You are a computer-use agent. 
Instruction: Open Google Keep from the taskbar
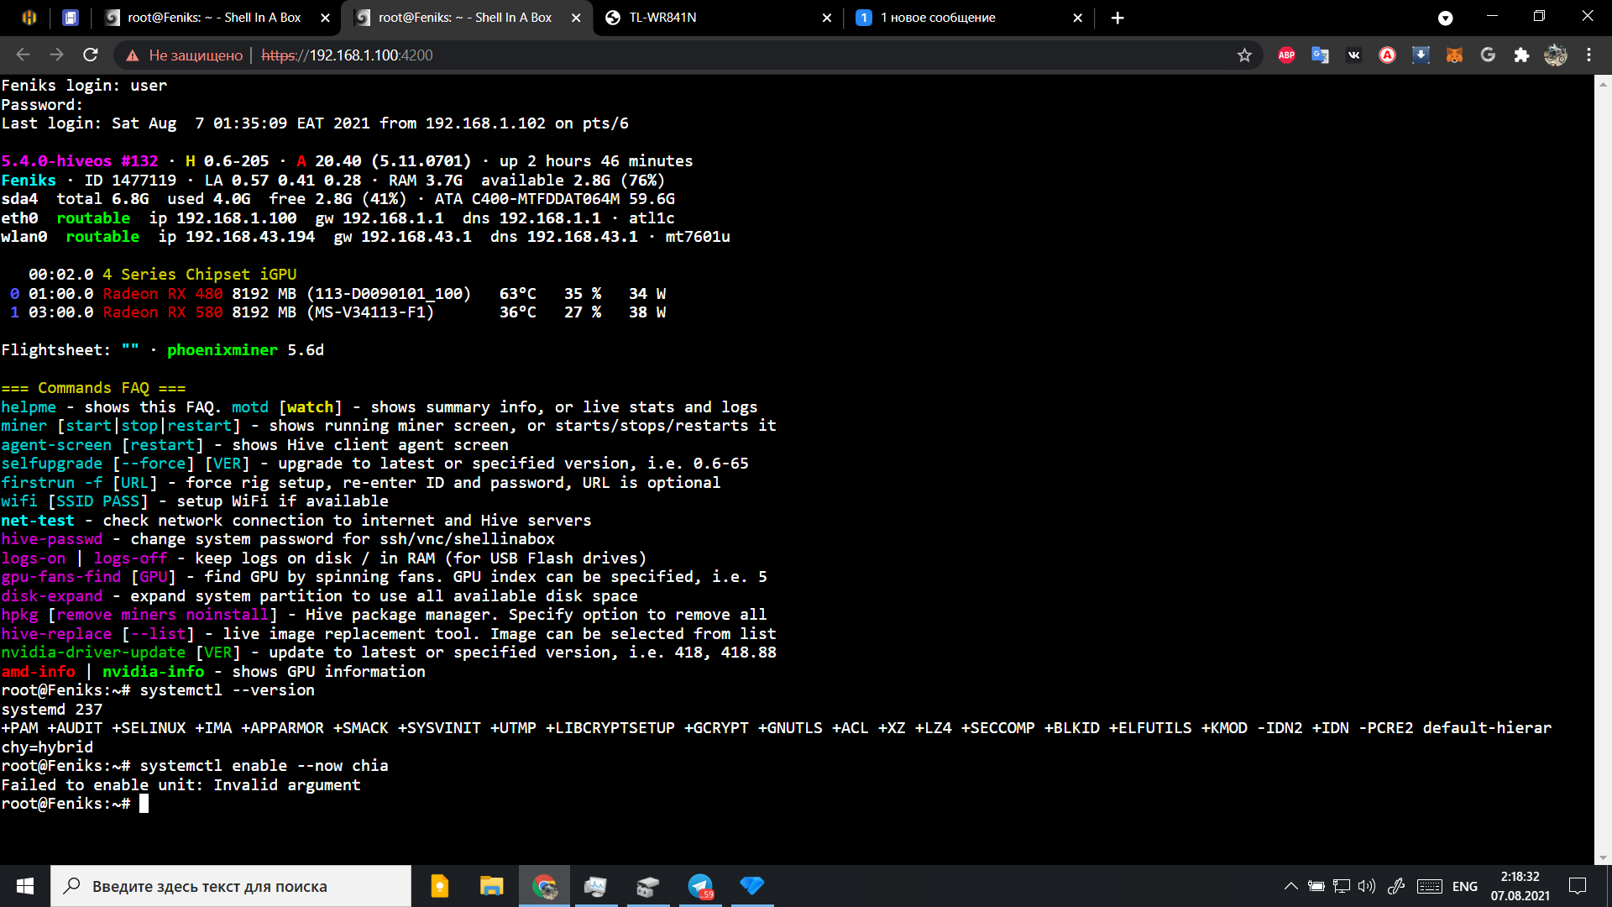439,886
